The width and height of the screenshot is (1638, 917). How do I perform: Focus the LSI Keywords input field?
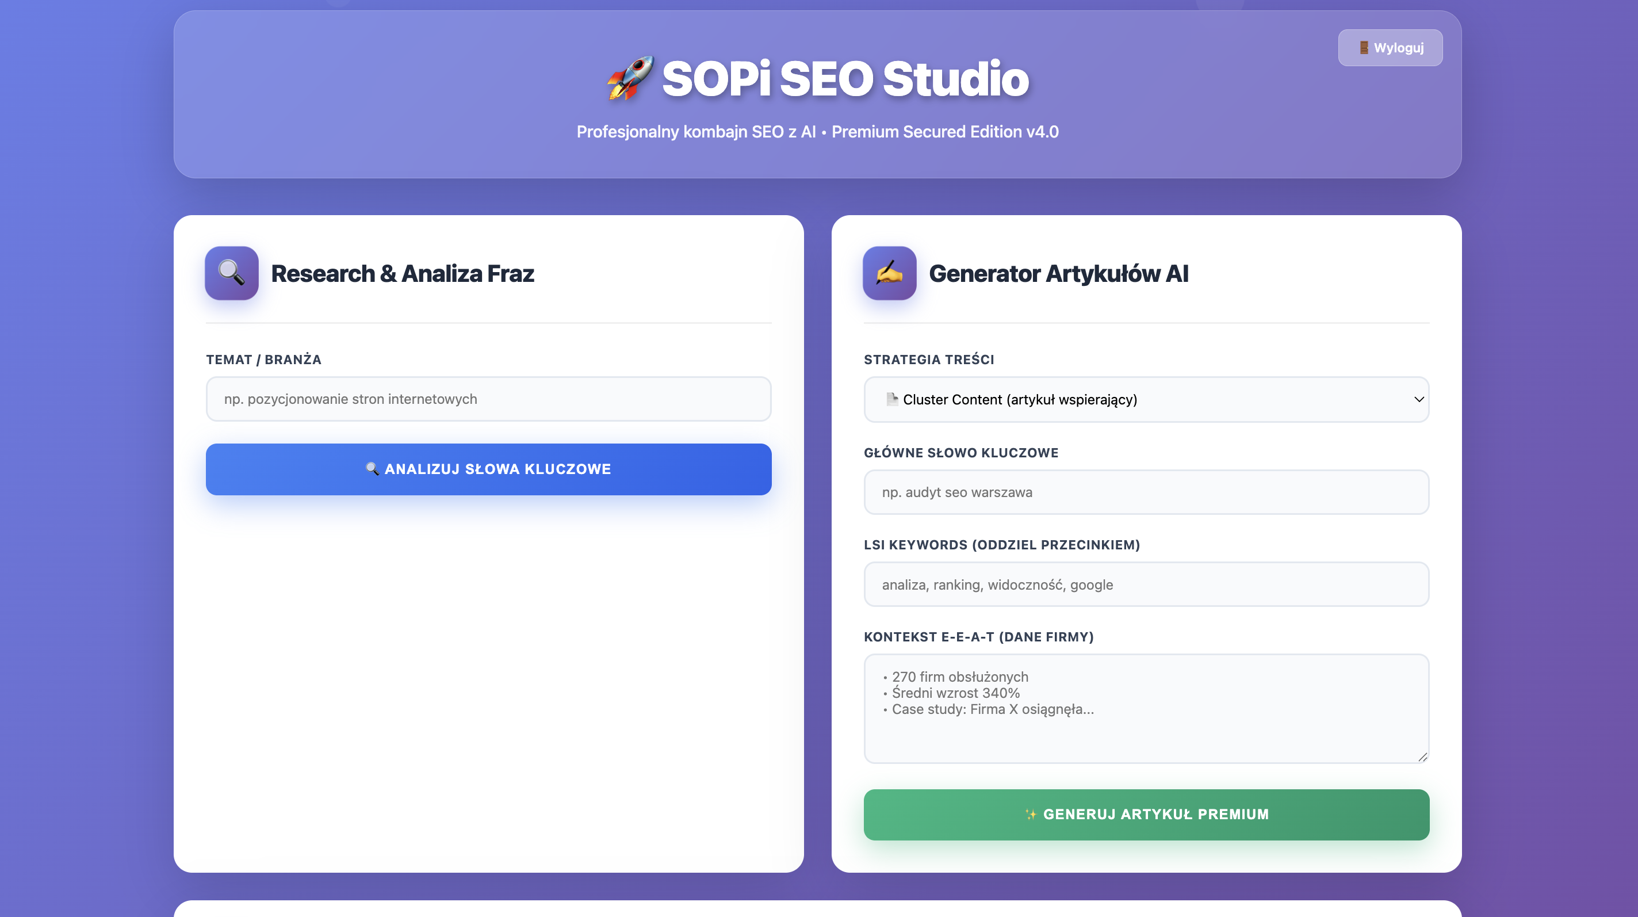(1146, 584)
